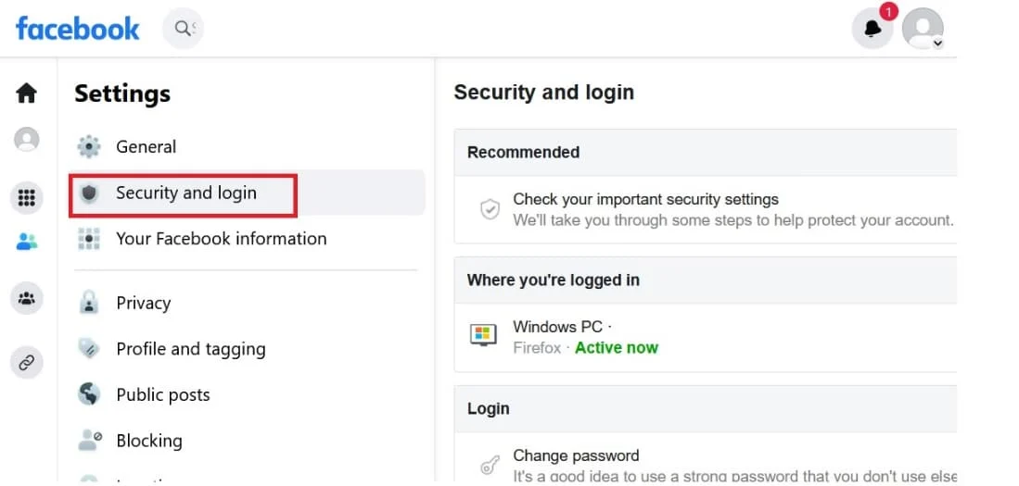Open Groups icon in left sidebar
The width and height of the screenshot is (1019, 486).
click(27, 298)
